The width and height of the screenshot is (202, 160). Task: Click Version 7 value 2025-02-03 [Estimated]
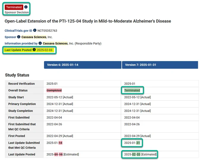point(140,154)
